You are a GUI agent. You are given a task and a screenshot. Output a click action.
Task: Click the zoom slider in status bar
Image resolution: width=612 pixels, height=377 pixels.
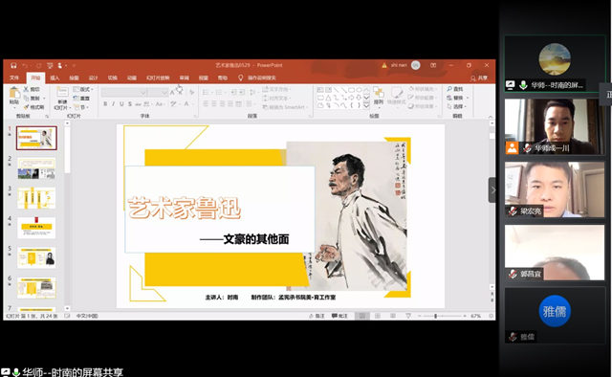click(441, 316)
